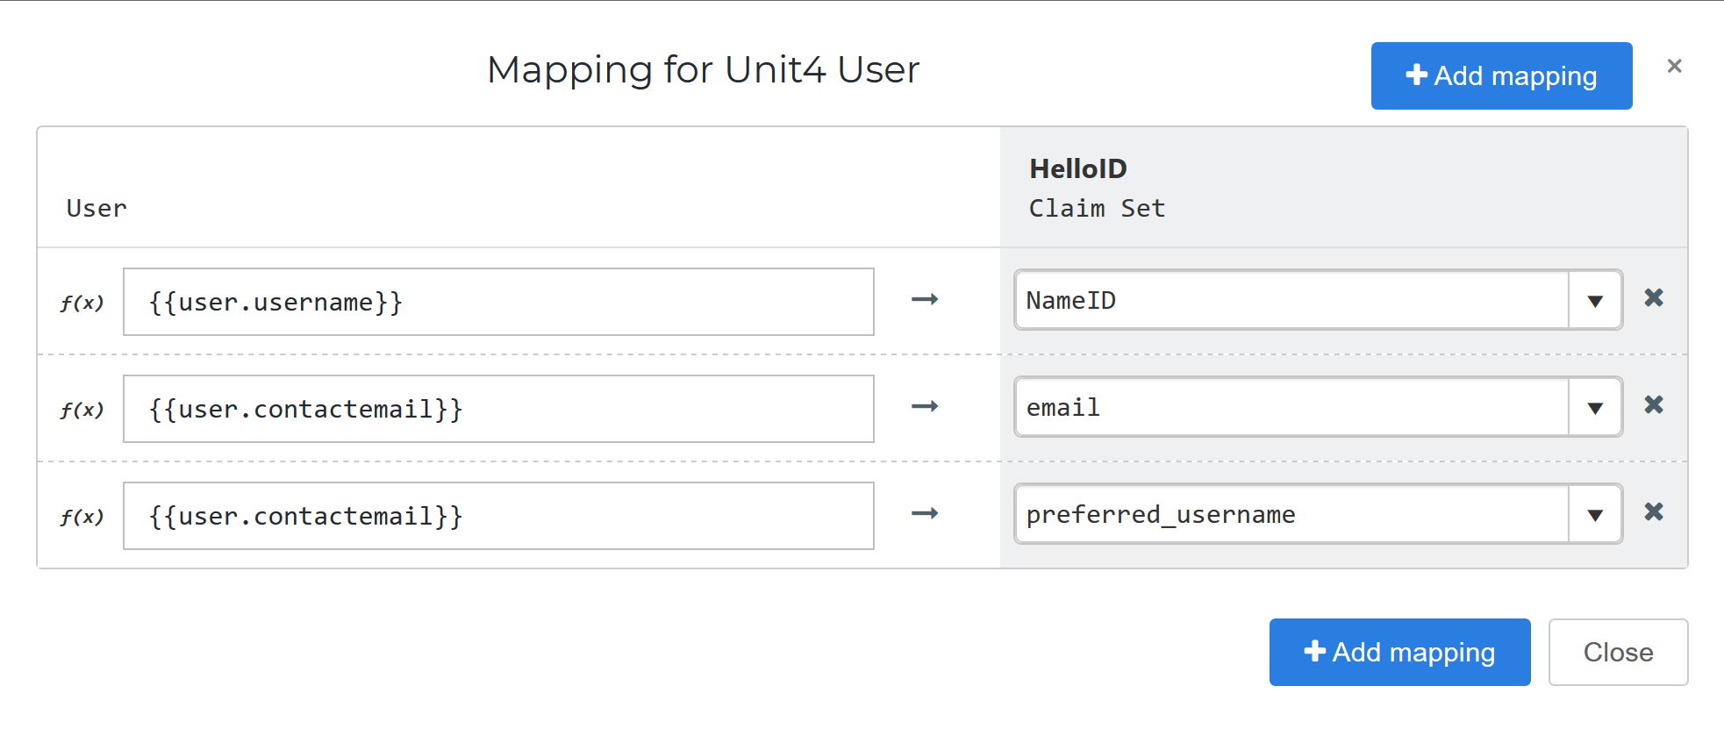Open the NameID claim dropdown

[x=1594, y=300]
